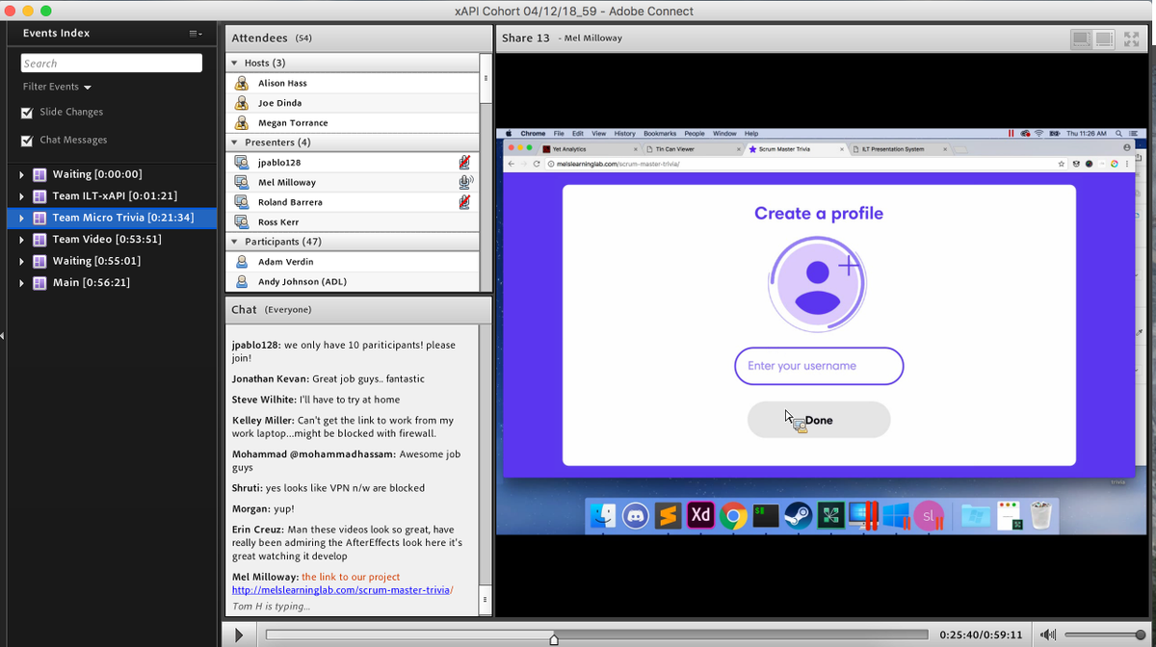Uncheck the Chat Messages checkbox

point(28,141)
